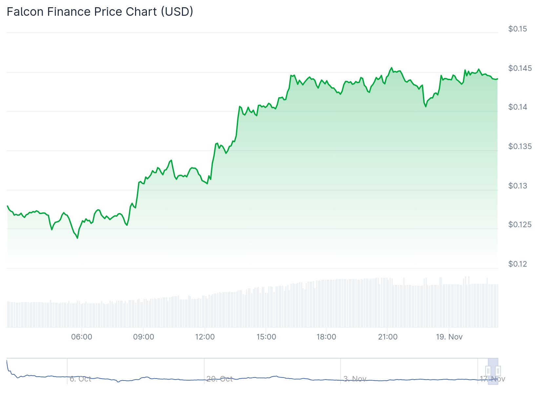Click the $0.125 y-axis price label
Viewport: 539px width, 394px height.
click(520, 225)
